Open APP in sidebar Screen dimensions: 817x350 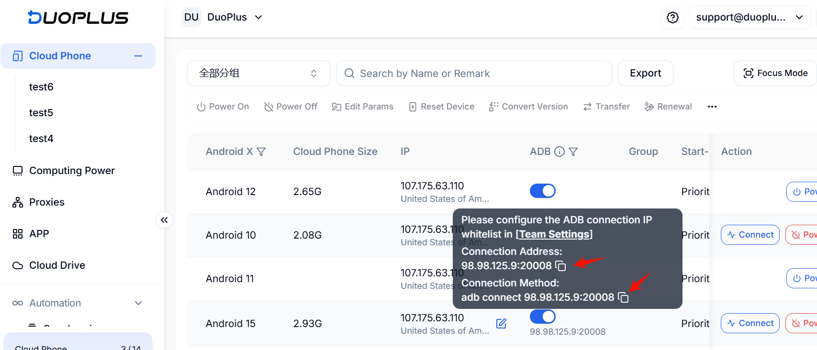pos(39,234)
